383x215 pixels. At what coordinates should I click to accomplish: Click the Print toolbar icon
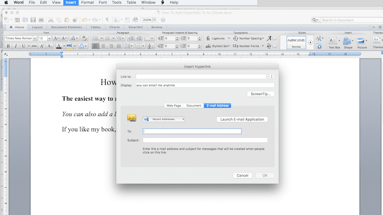[x=41, y=20]
